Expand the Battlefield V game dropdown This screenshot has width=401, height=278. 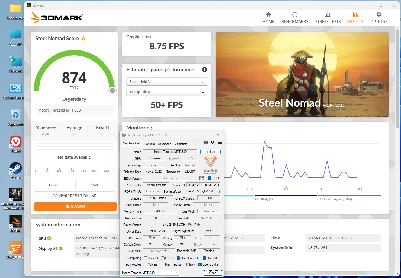tap(166, 82)
